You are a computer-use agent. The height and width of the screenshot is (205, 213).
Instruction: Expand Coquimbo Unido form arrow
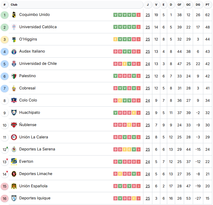[139, 15]
